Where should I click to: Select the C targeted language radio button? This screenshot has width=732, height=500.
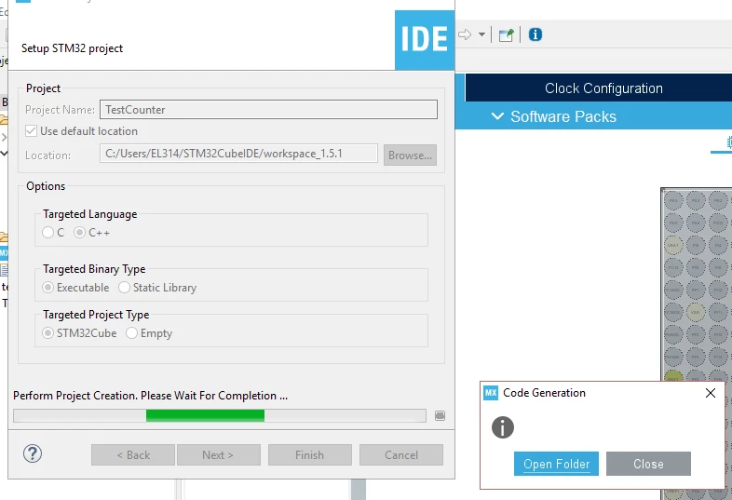(47, 233)
